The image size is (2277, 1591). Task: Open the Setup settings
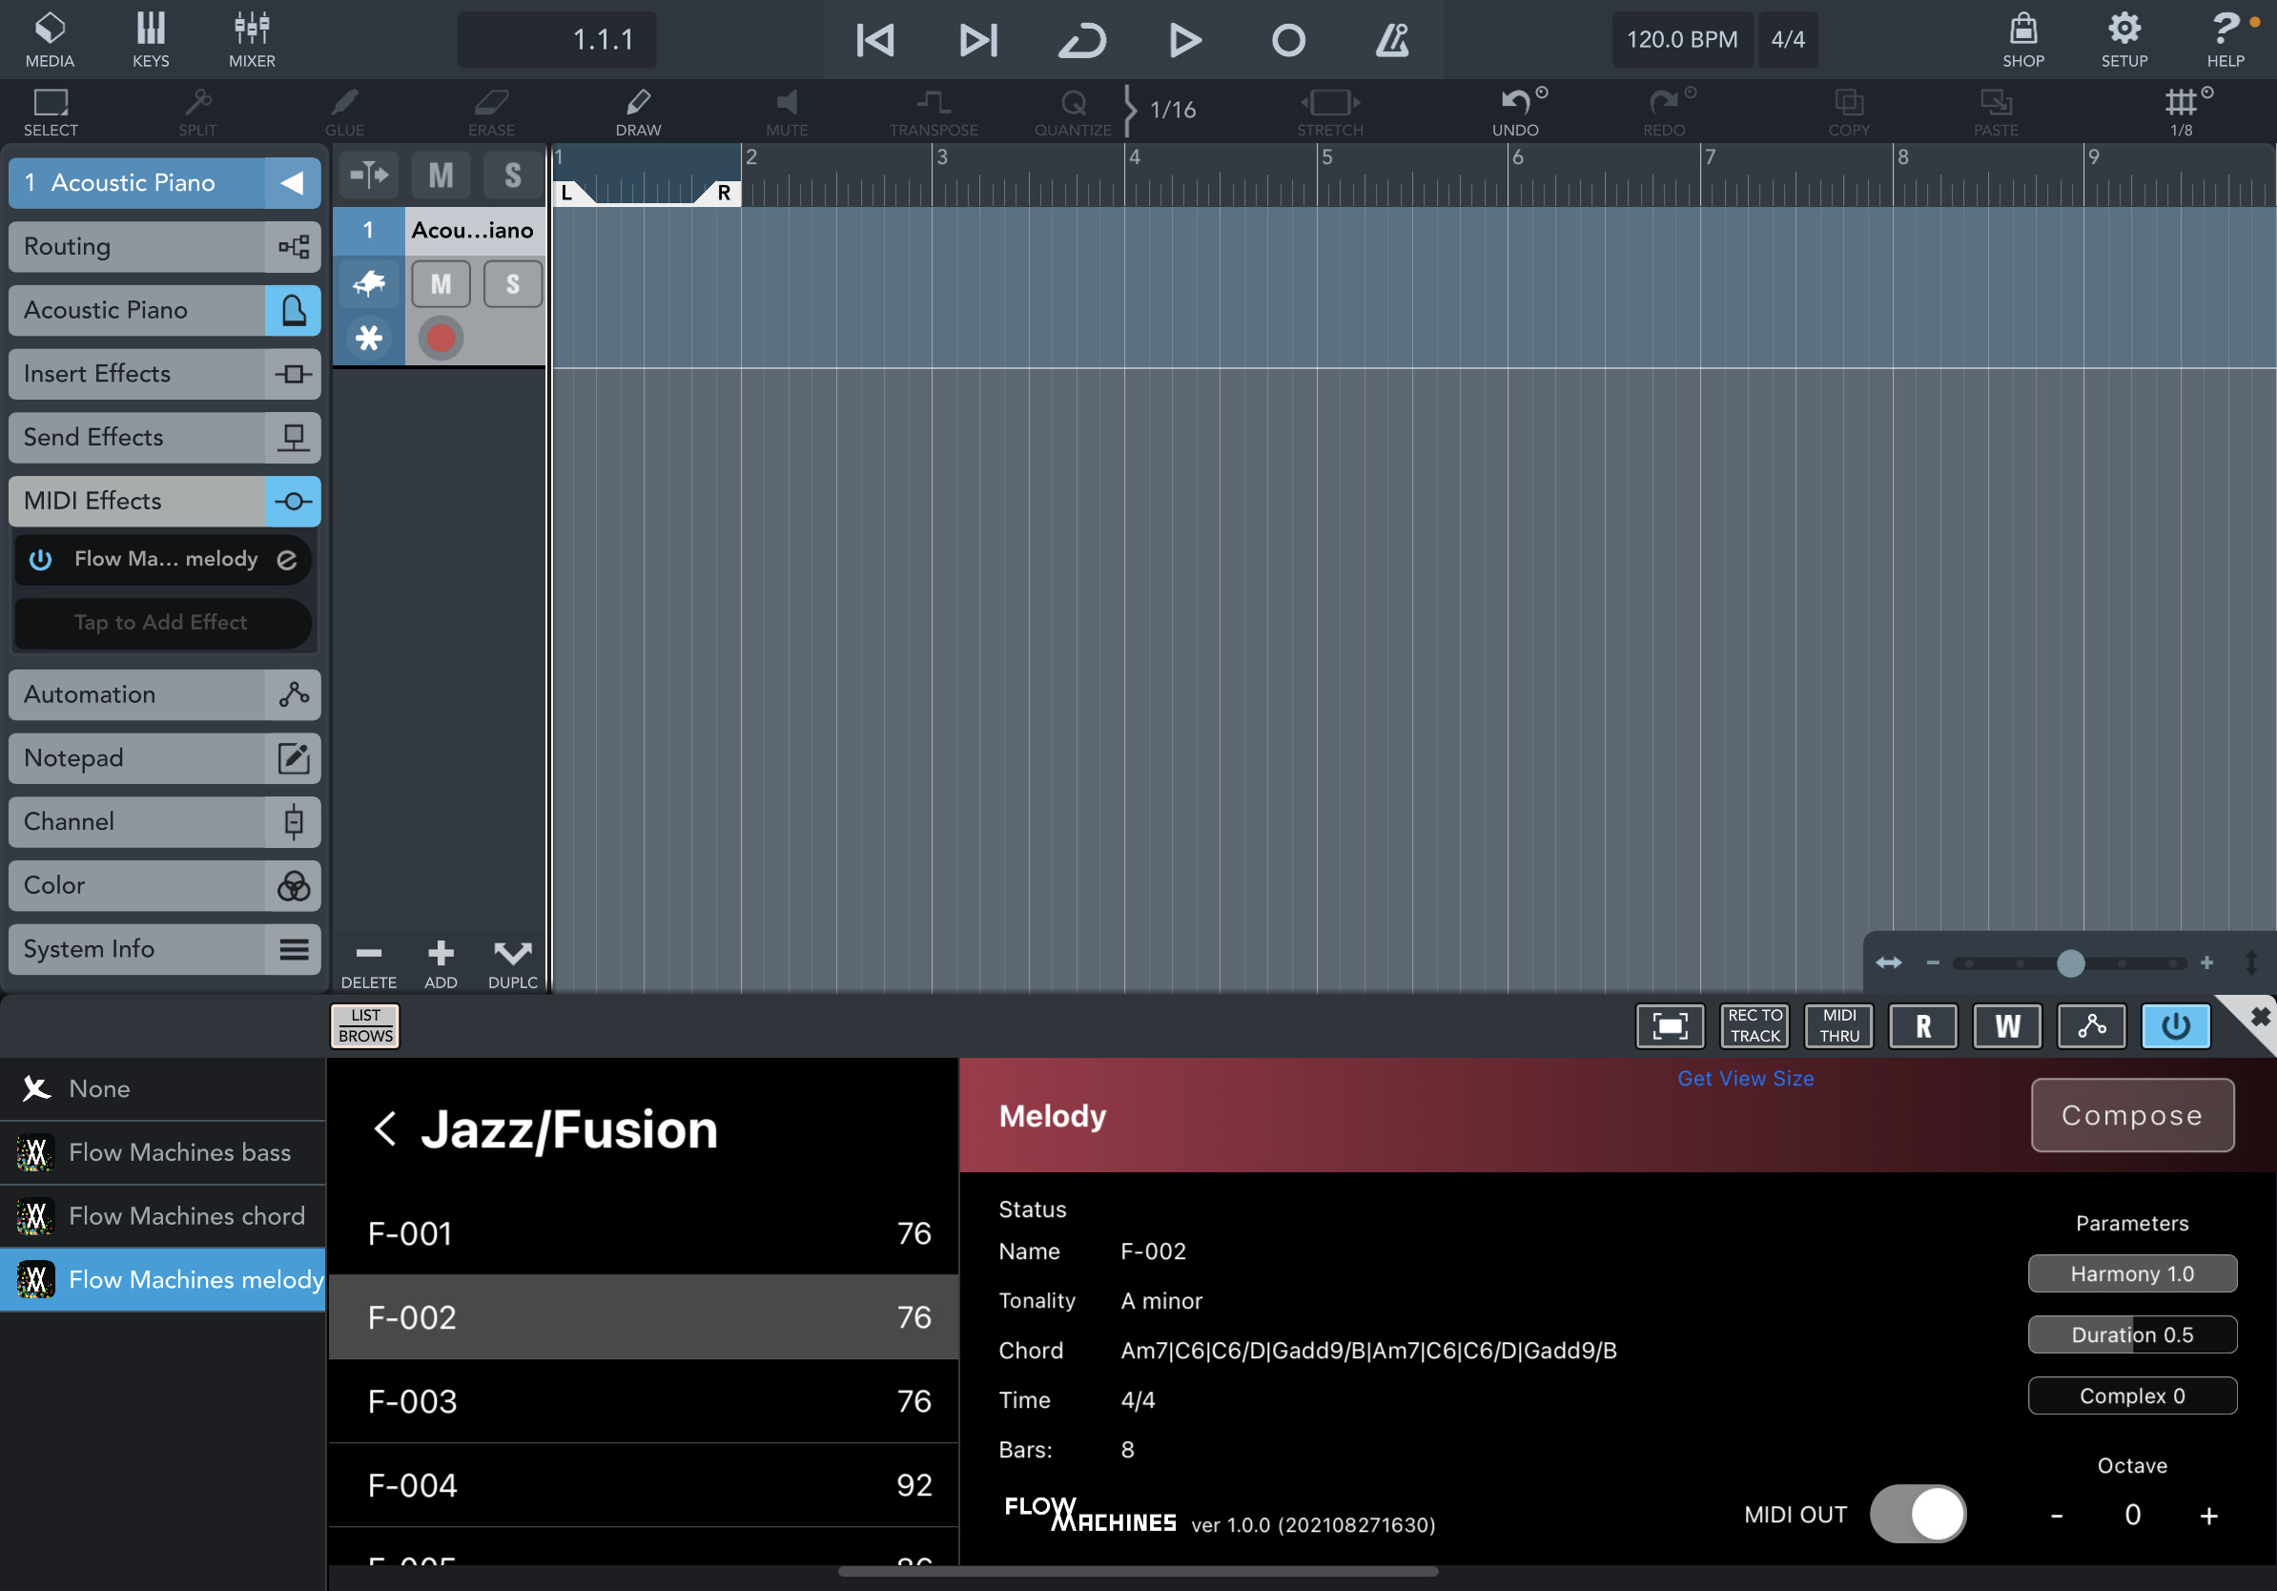click(2124, 40)
